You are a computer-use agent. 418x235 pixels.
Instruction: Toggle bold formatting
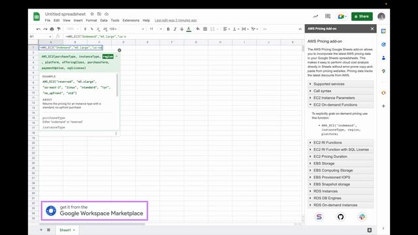point(169,29)
